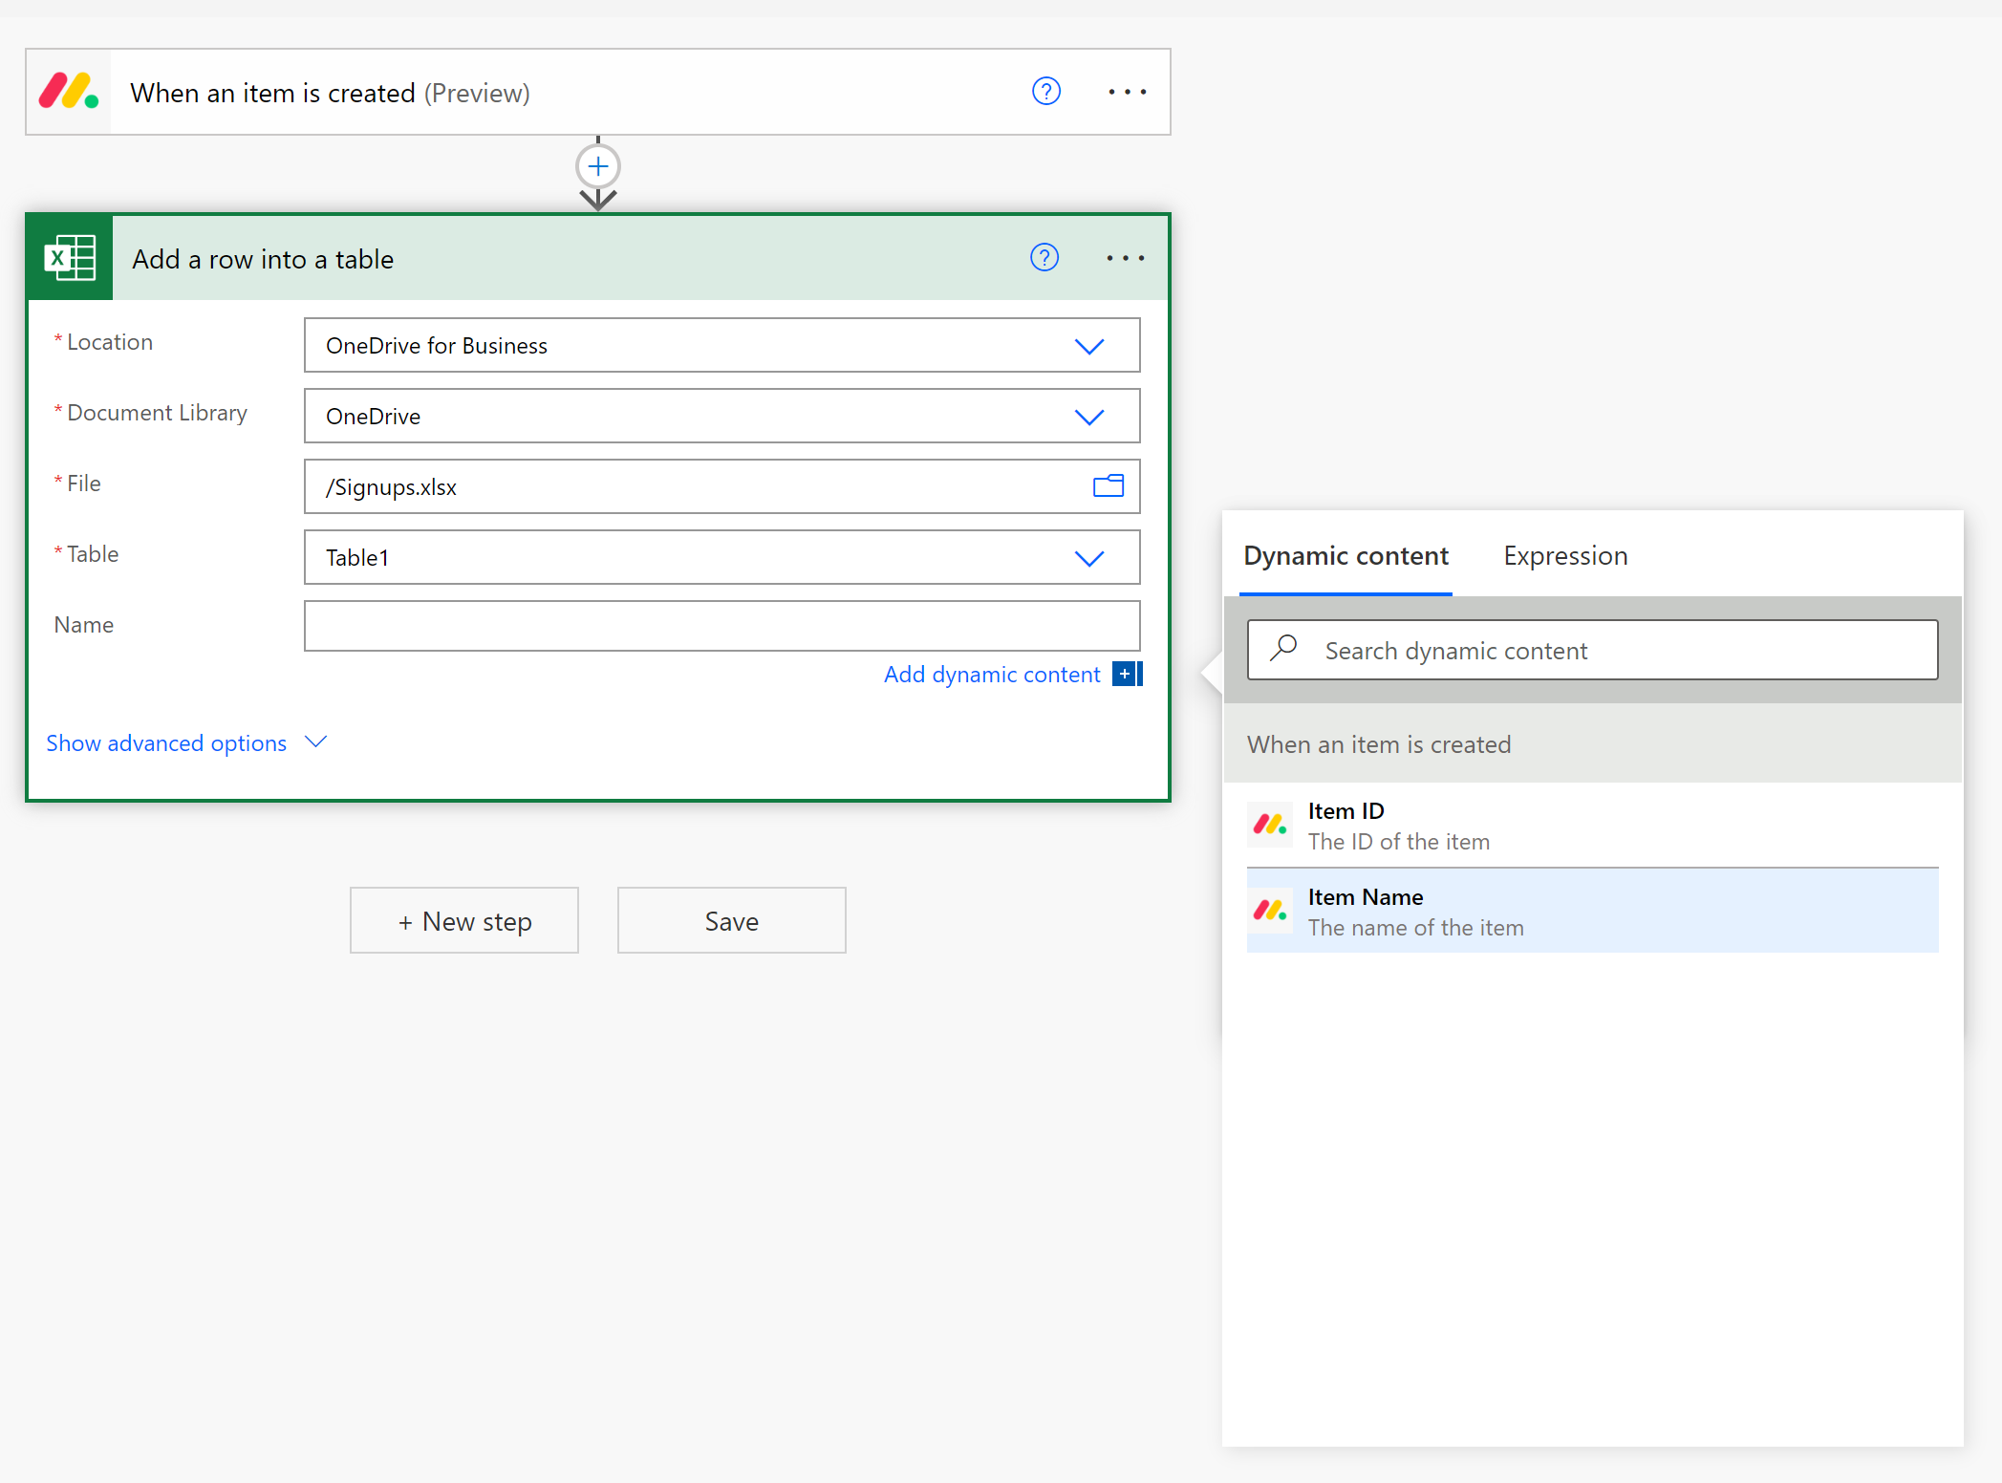The image size is (2002, 1483).
Task: Click the Save button
Action: pyautogui.click(x=729, y=920)
